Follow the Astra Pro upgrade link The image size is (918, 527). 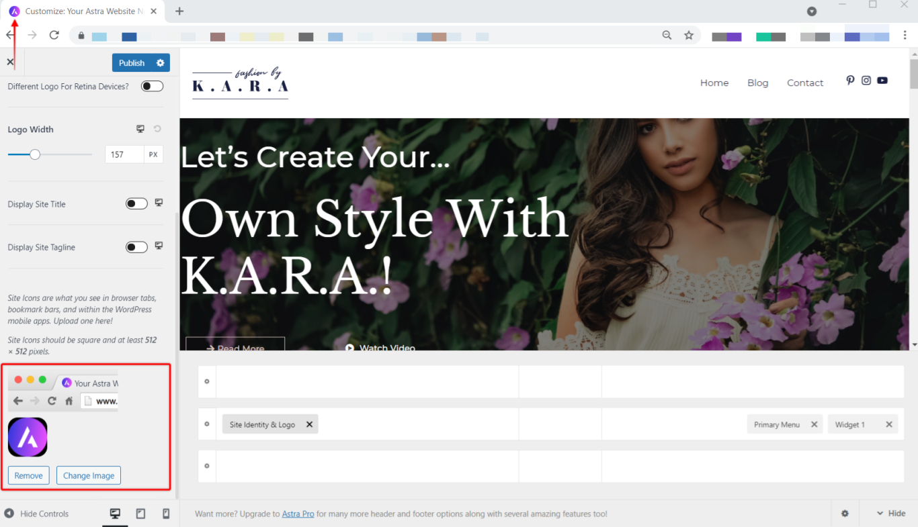(x=298, y=514)
